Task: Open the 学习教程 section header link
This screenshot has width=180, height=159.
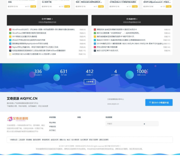Action: pyautogui.click(x=47, y=19)
